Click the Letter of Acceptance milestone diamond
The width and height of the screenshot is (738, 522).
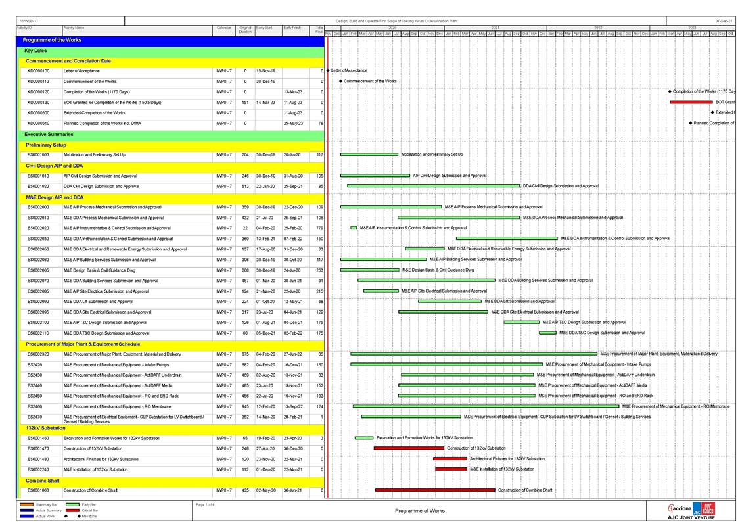pos(328,70)
